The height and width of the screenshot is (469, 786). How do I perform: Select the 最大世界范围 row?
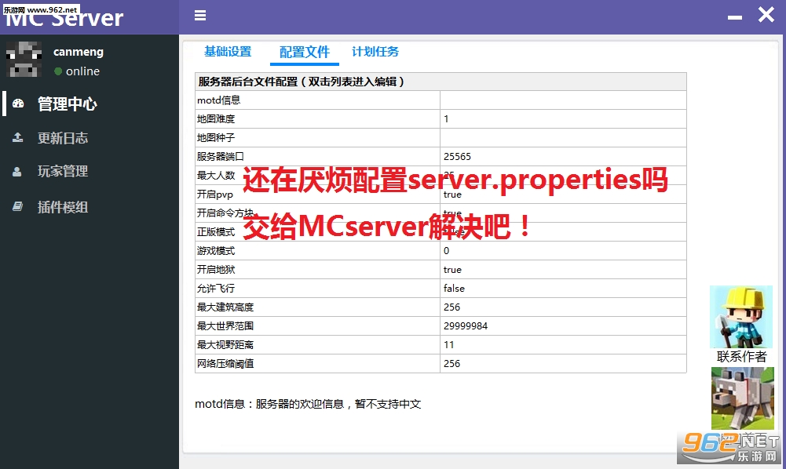(x=441, y=325)
